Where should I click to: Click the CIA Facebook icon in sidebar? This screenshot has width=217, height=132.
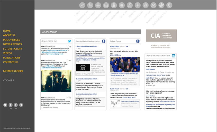[x=11, y=105]
